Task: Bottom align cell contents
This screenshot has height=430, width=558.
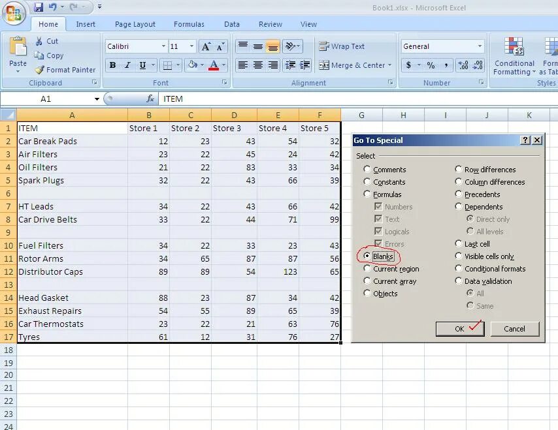Action: pos(273,46)
